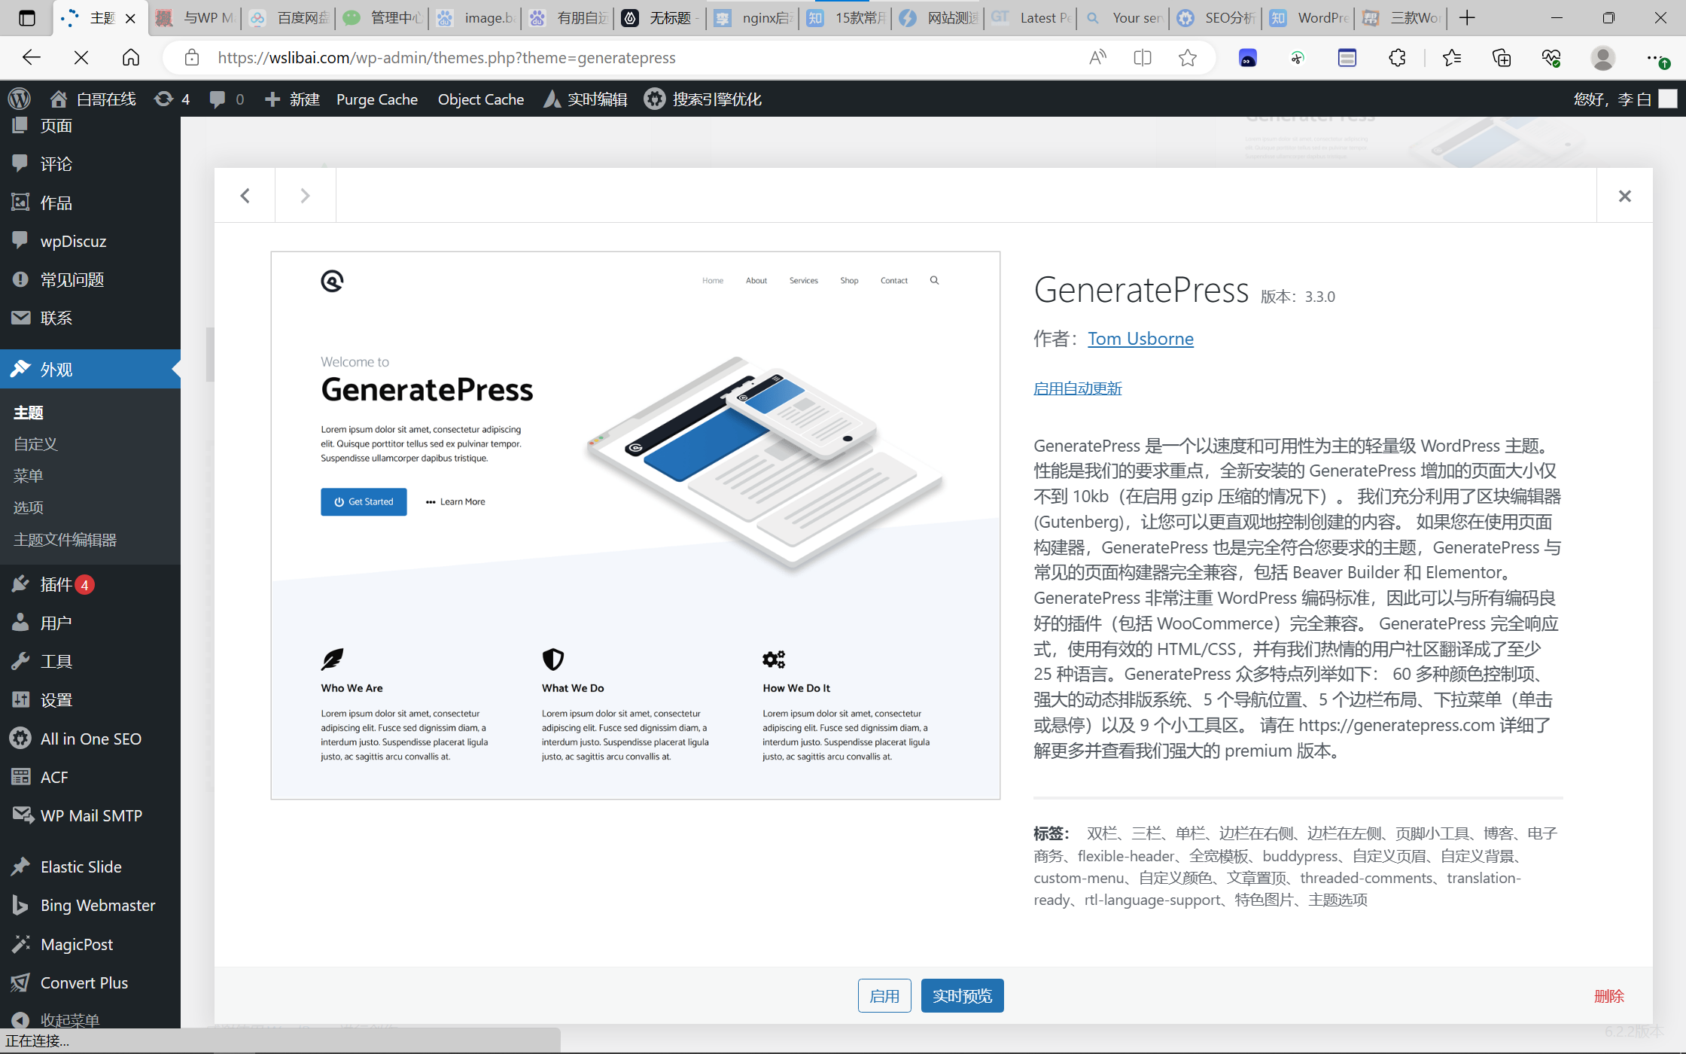This screenshot has height=1054, width=1686.
Task: Open the Plugins menu with 4 badge
Action: (x=56, y=584)
